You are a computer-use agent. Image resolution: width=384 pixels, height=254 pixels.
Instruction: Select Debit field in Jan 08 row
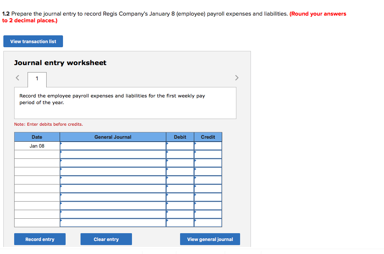[x=180, y=146]
